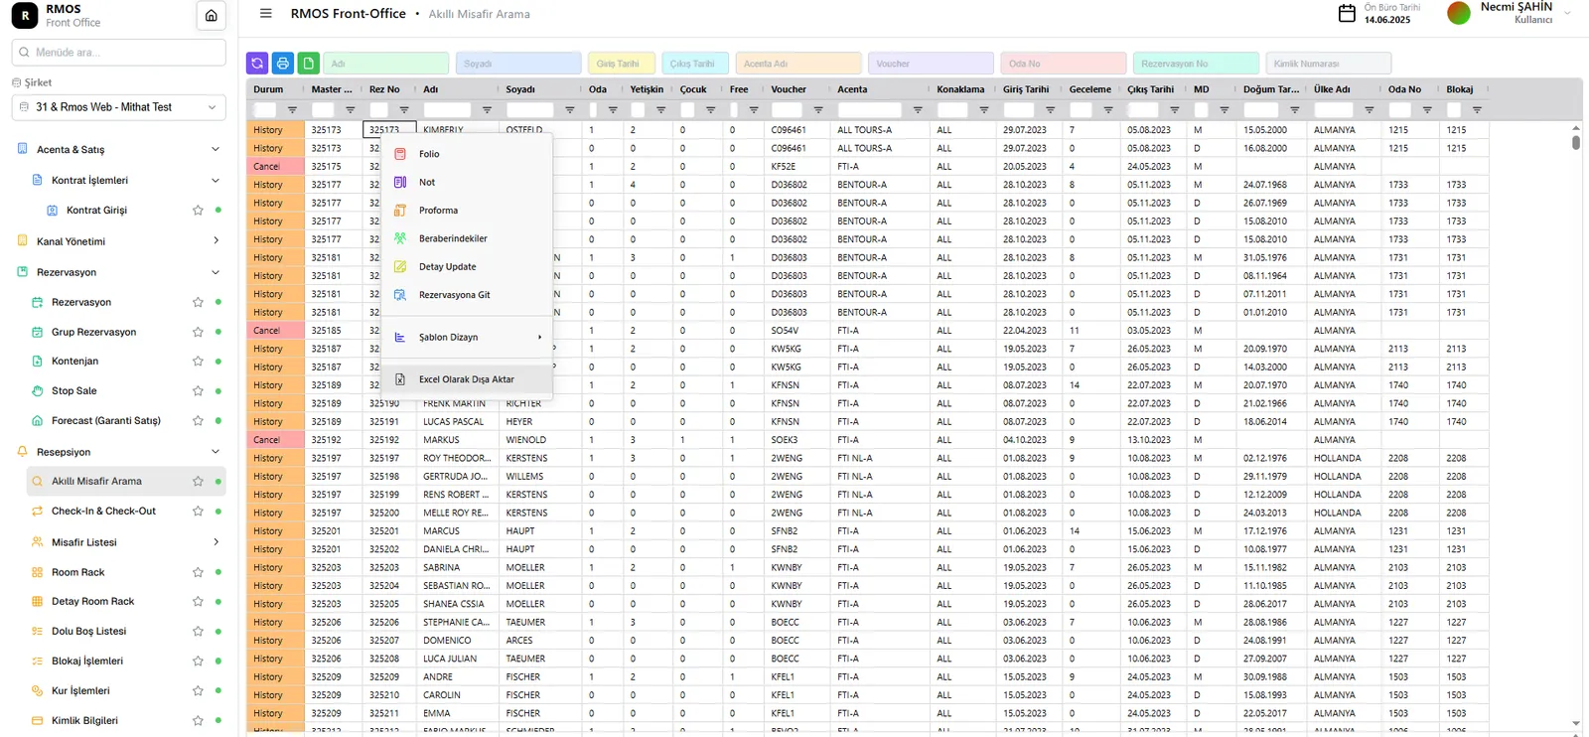Go to the home dashboard via house icon
Viewport: 1589px width, 737px height.
tap(211, 16)
